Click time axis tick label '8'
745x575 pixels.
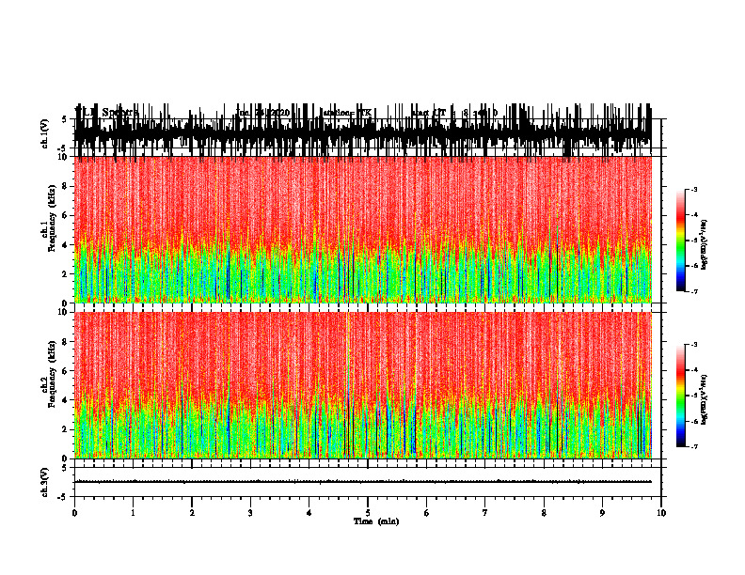click(x=544, y=513)
